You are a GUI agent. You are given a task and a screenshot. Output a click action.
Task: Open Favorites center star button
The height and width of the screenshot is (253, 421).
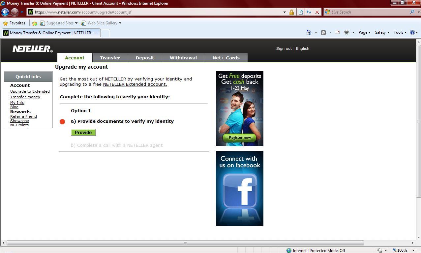(x=14, y=23)
